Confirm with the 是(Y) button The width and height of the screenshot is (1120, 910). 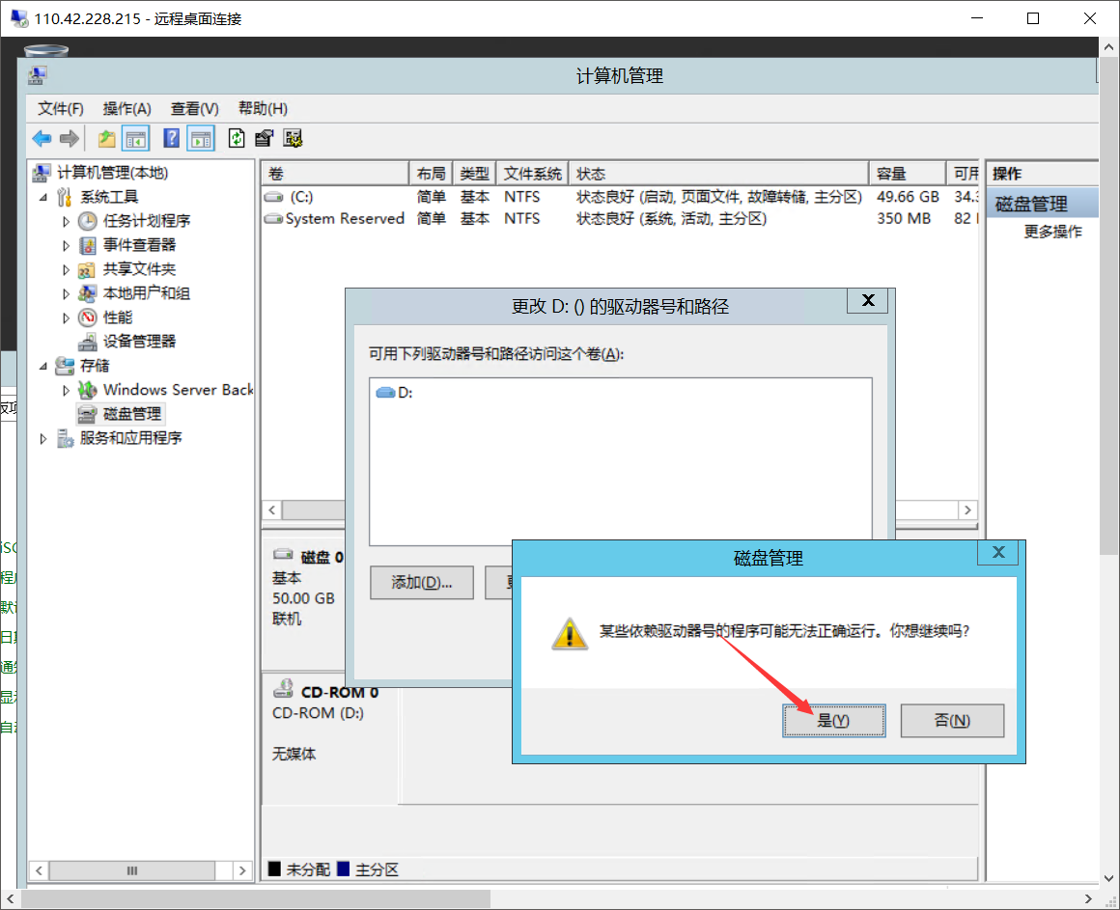click(833, 721)
